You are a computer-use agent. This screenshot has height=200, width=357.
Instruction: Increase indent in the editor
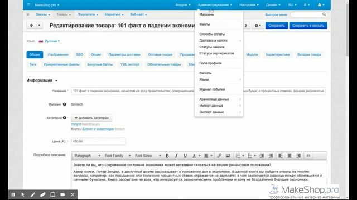pyautogui.click(x=271, y=156)
